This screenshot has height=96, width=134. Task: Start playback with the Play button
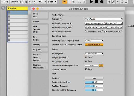click(x=91, y=2)
